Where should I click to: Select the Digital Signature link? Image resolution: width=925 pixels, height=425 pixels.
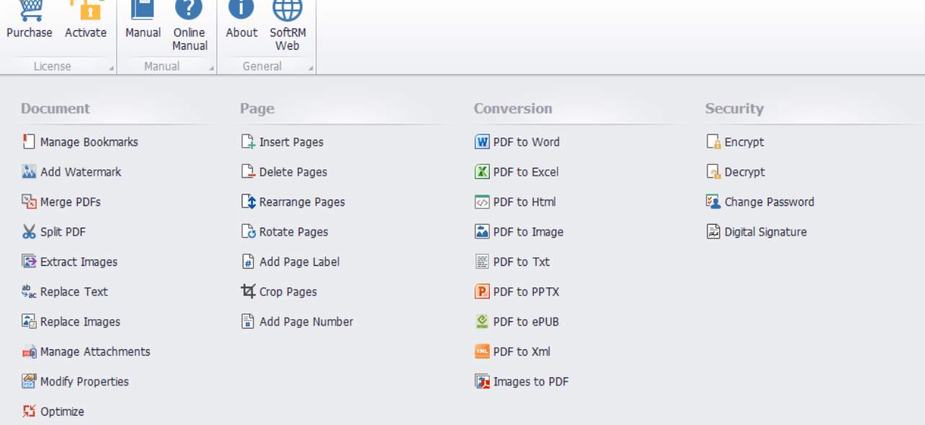pyautogui.click(x=766, y=232)
